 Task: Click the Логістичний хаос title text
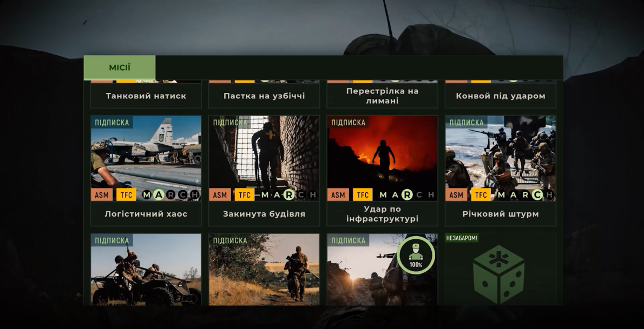click(x=146, y=214)
